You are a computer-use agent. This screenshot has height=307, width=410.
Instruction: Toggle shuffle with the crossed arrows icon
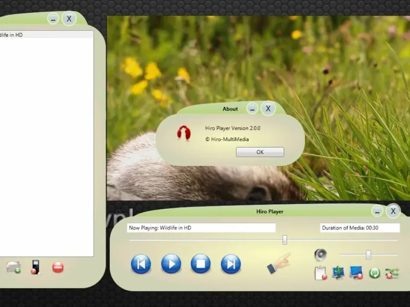tap(392, 273)
